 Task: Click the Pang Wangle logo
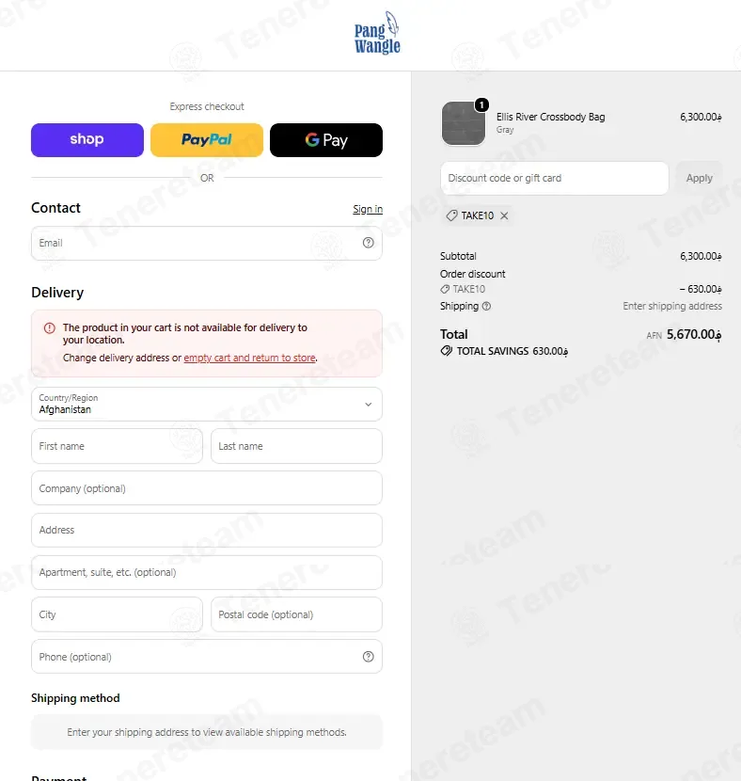(x=377, y=33)
